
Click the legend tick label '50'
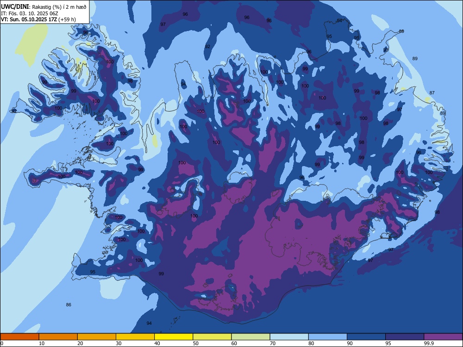[196, 343]
